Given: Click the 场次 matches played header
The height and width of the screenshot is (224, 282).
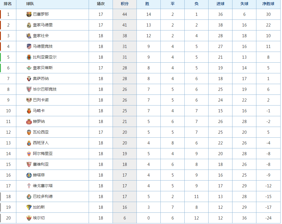Looking at the screenshot, I should [101, 4].
